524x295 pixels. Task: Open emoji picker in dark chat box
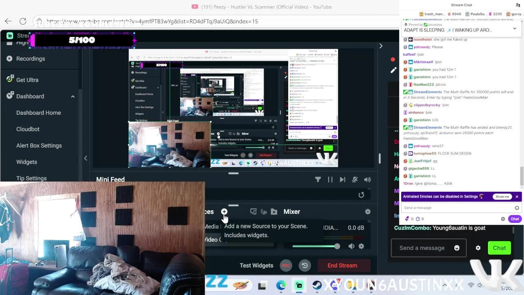click(457, 248)
